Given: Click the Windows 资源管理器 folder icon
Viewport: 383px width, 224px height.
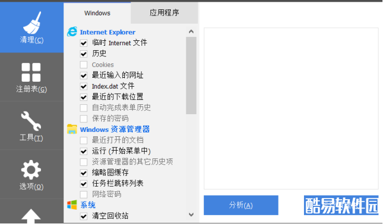Looking at the screenshot, I should (72, 129).
